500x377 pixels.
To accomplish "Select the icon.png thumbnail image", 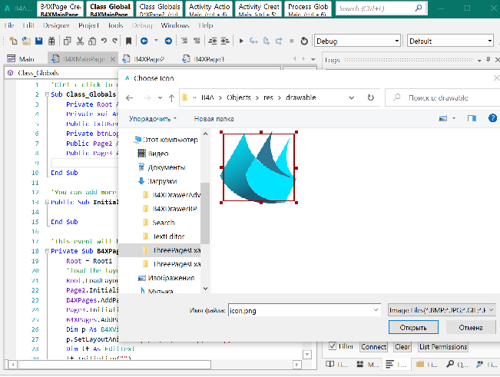I will click(x=259, y=167).
